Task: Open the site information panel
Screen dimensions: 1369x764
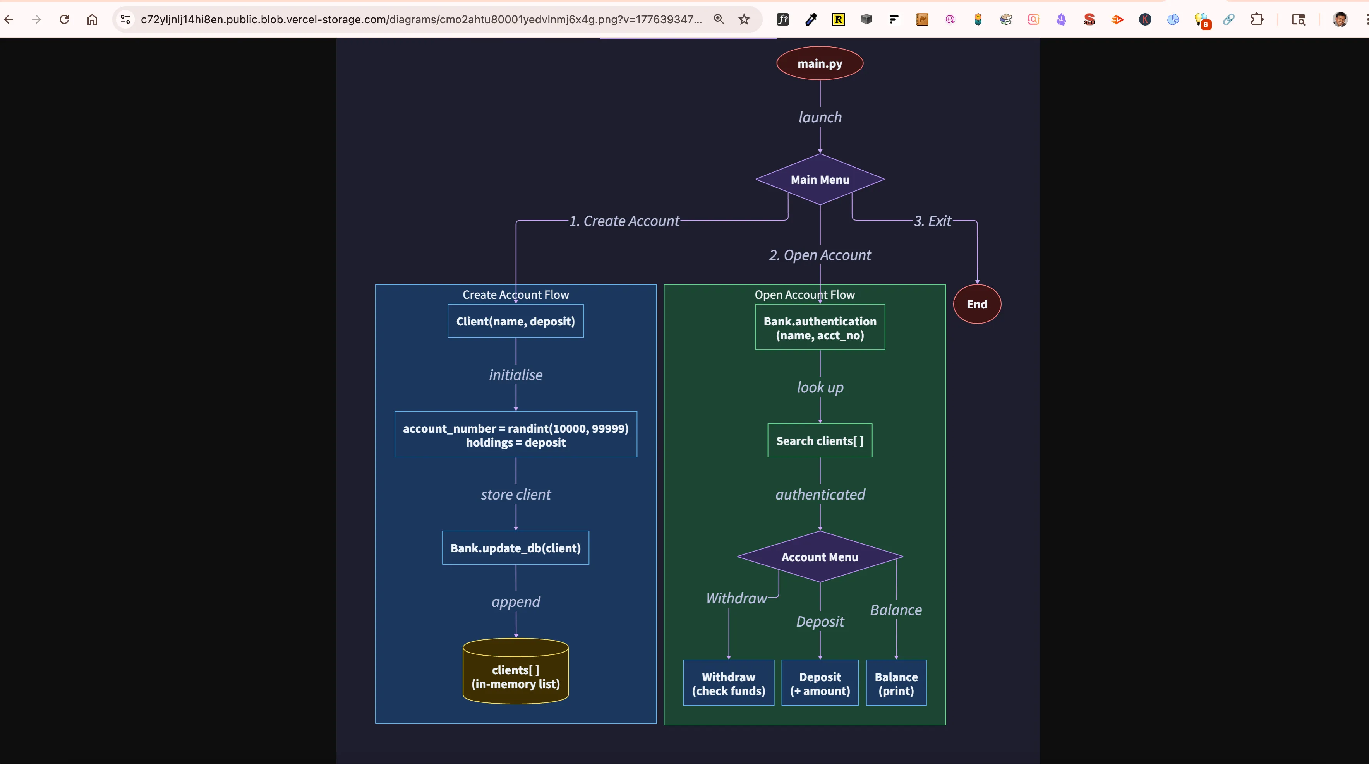Action: (x=125, y=20)
